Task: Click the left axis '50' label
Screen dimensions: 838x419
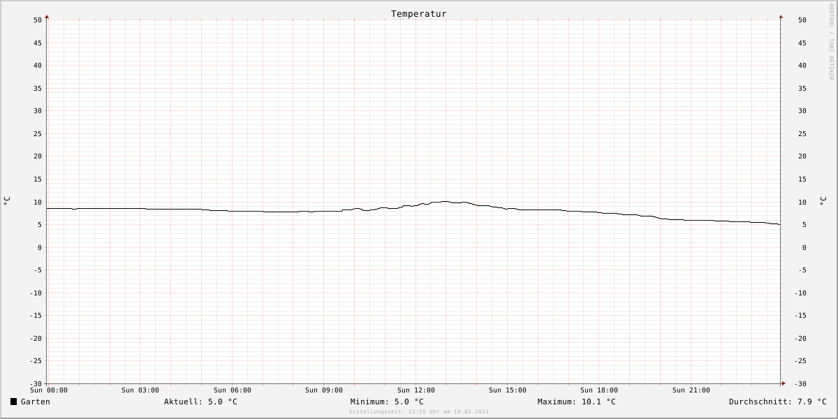Action: coord(38,20)
